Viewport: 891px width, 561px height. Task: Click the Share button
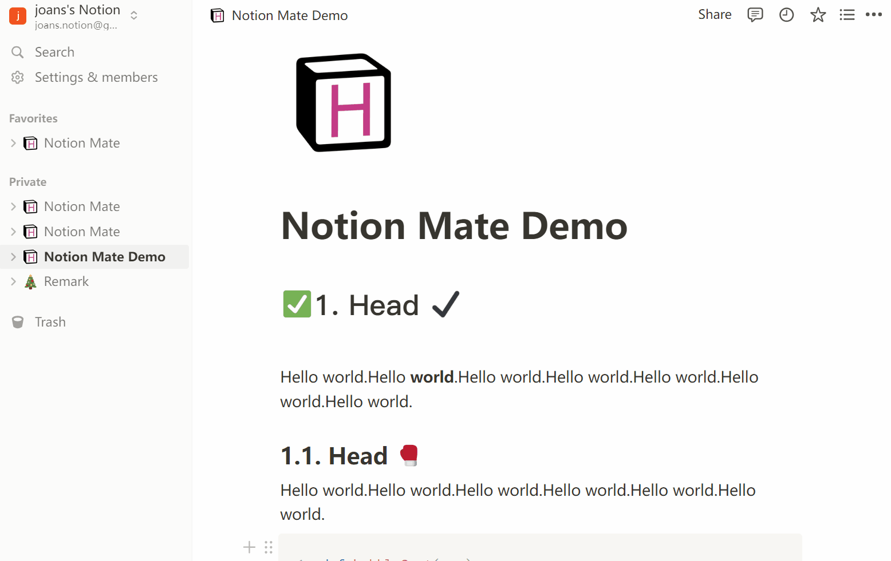point(715,15)
